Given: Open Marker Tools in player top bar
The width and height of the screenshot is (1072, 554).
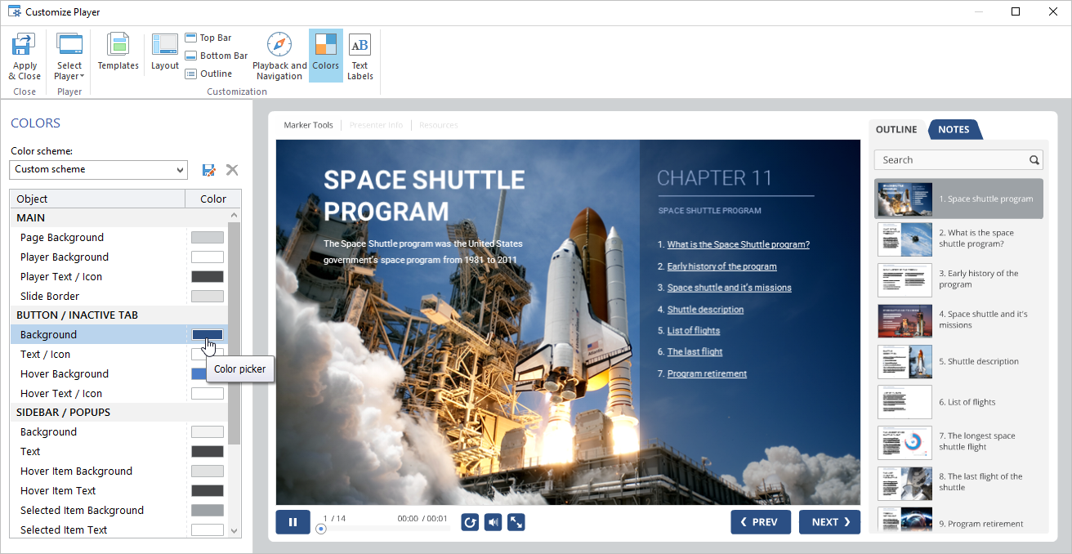Looking at the screenshot, I should click(x=308, y=125).
